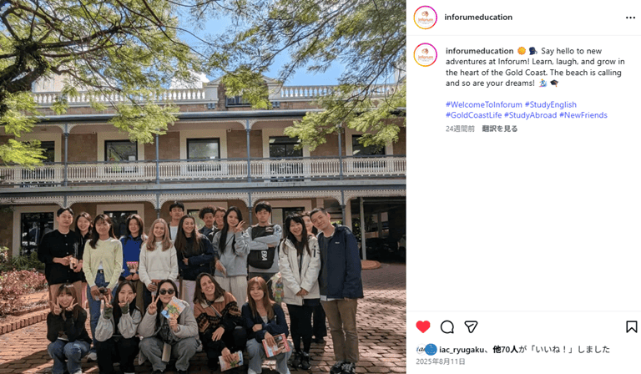Click 翻訳を見る to translate caption
641x374 pixels.
(x=500, y=129)
